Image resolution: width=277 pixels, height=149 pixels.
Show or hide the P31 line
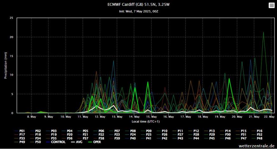[x=241, y=135]
